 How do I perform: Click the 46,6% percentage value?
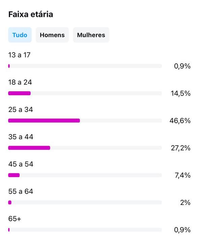[180, 120]
